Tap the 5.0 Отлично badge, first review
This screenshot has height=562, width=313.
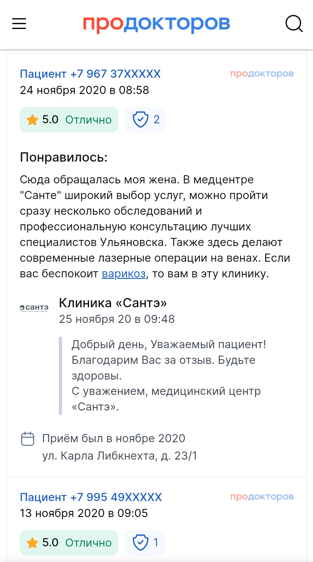69,120
